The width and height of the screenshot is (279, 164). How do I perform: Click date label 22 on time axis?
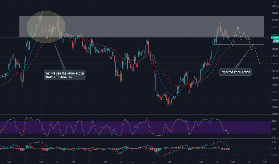point(133,162)
